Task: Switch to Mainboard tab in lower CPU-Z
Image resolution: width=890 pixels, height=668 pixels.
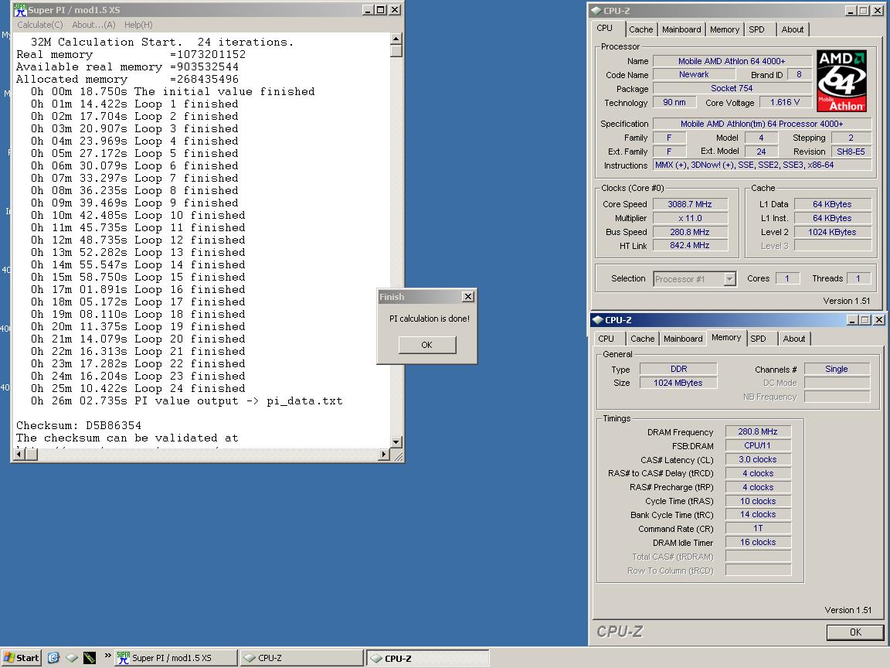Action: 683,339
